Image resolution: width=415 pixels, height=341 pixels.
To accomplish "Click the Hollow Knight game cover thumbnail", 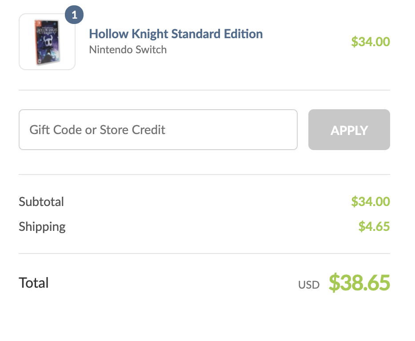I will 47,42.
